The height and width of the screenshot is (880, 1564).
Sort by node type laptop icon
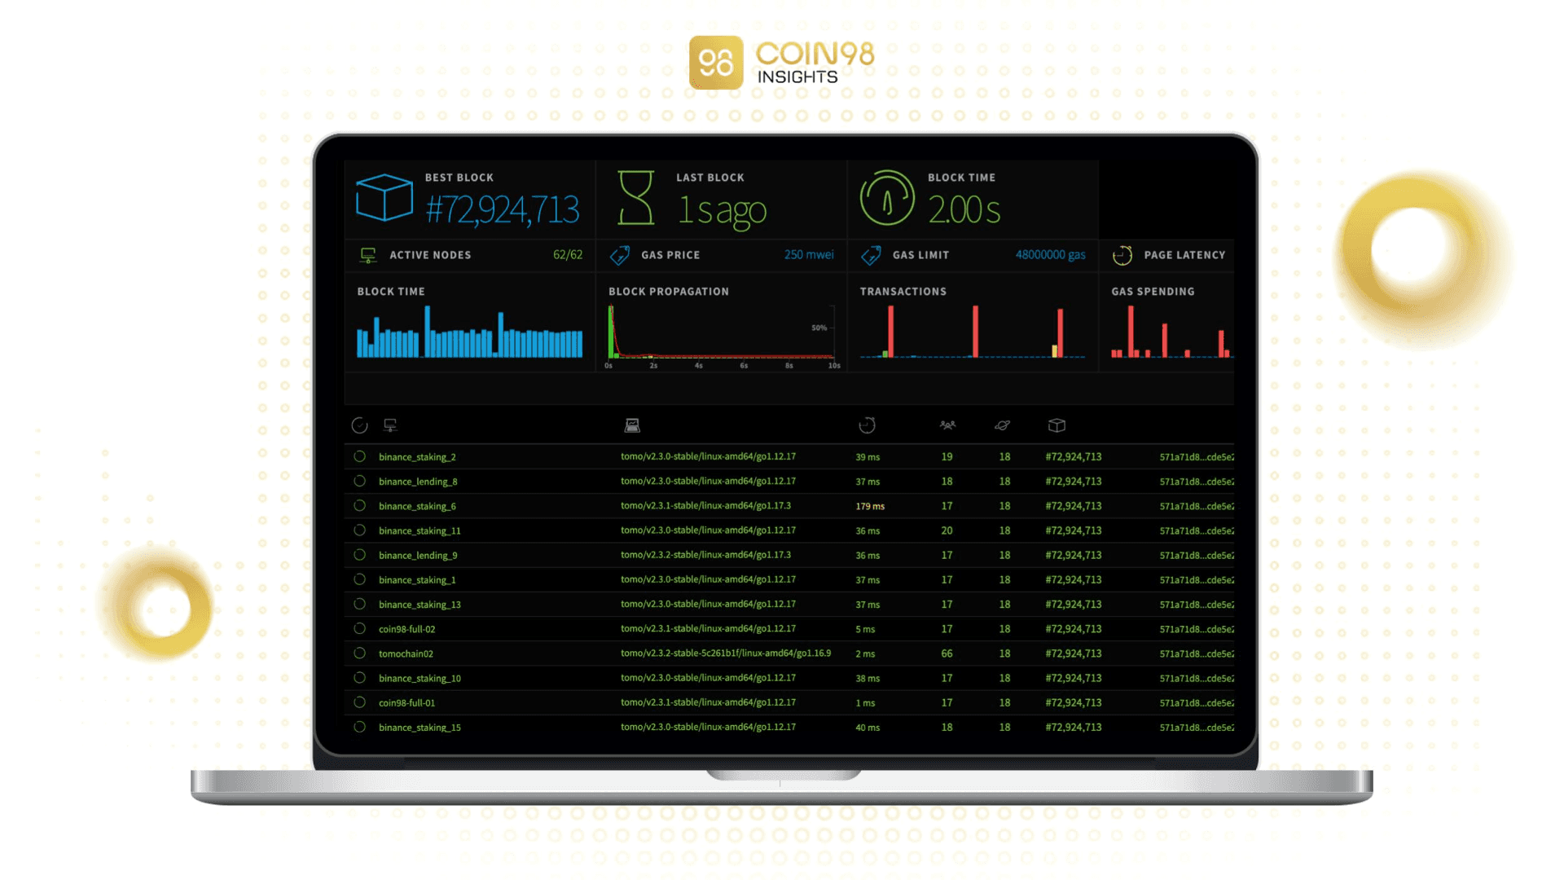tap(632, 425)
